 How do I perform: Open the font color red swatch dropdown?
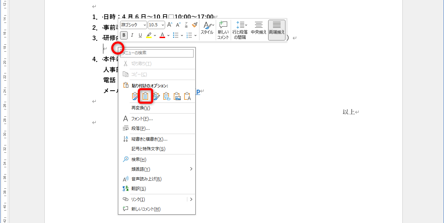click(x=168, y=35)
